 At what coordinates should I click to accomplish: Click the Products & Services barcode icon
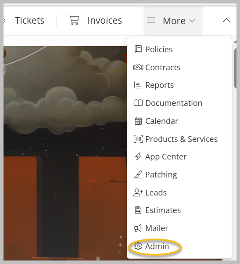pos(138,139)
